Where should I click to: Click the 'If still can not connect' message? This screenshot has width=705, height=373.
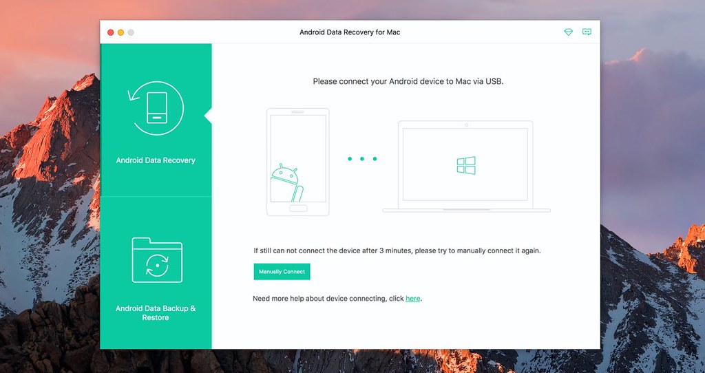(x=397, y=251)
